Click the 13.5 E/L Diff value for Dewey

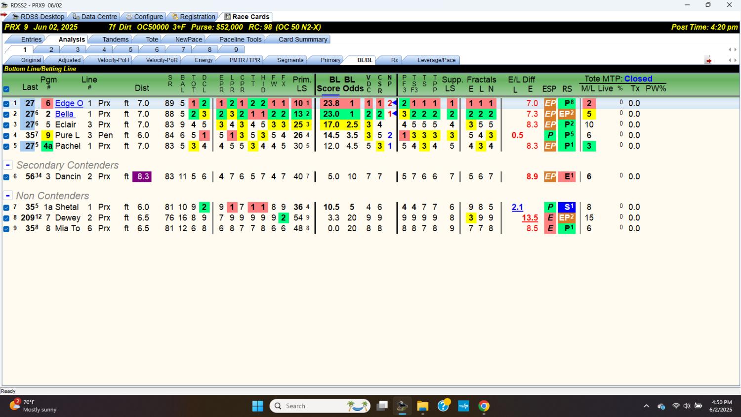point(530,218)
